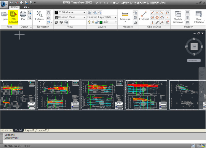Click N on the ViewCube compass

tap(194, 39)
